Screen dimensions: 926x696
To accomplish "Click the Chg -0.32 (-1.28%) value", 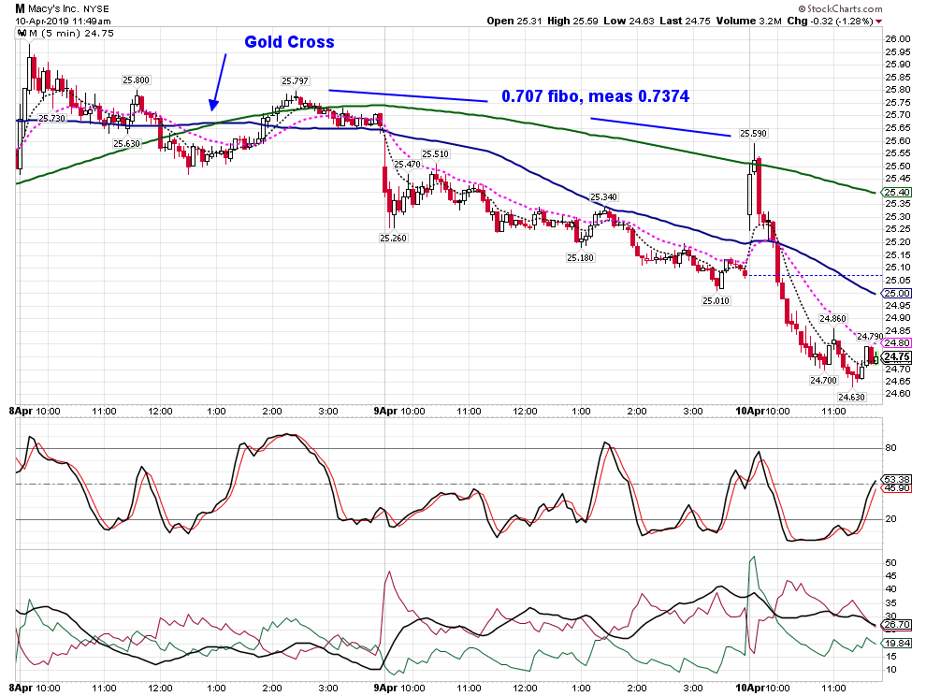I will [x=831, y=21].
